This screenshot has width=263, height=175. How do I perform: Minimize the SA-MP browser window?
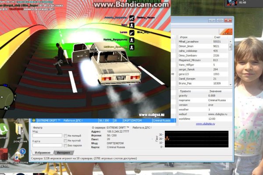point(212,21)
